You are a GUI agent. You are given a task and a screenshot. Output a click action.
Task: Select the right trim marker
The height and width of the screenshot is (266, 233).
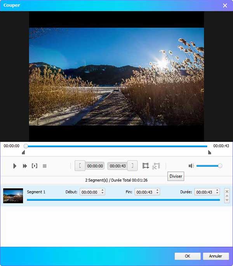coord(210,152)
